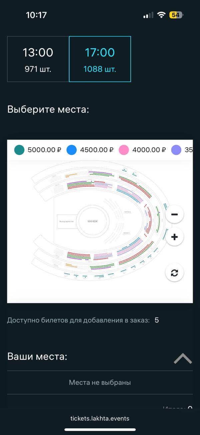This screenshot has width=200, height=435.
Task: Tap the 'Выберите места:' heading
Action: click(48, 110)
